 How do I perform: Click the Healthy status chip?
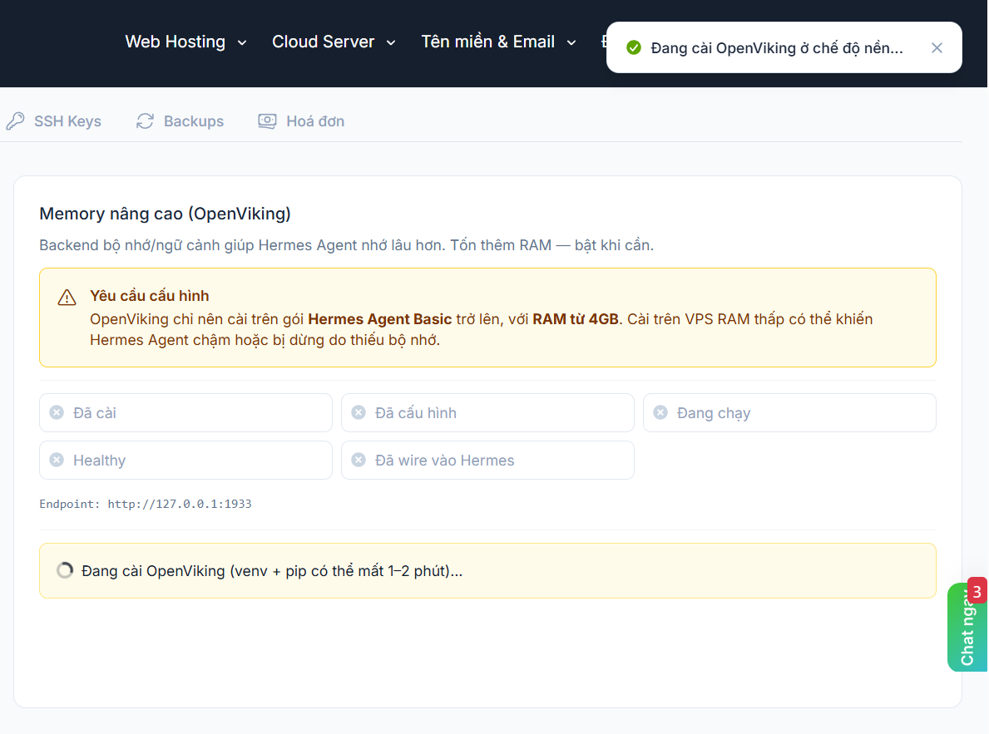point(185,461)
